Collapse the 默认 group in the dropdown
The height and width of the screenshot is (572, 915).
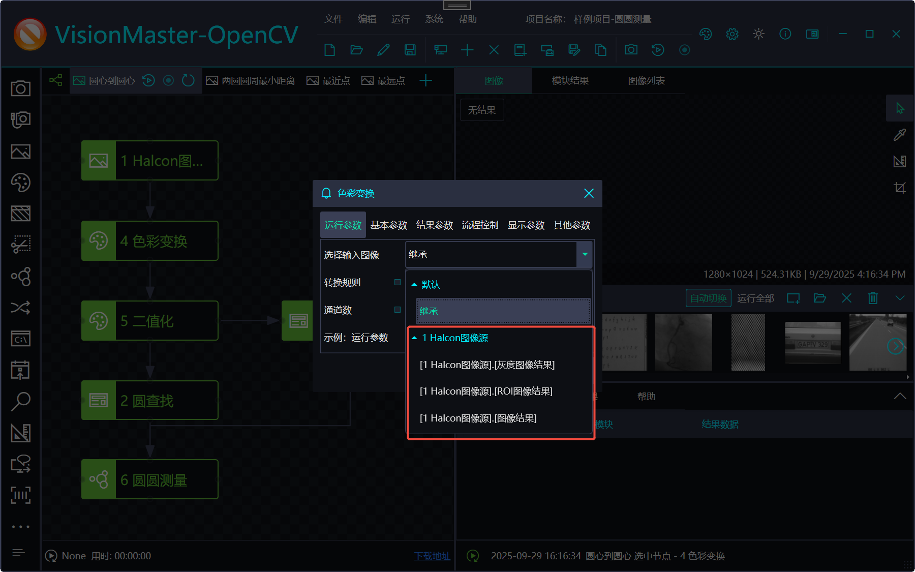pos(414,285)
